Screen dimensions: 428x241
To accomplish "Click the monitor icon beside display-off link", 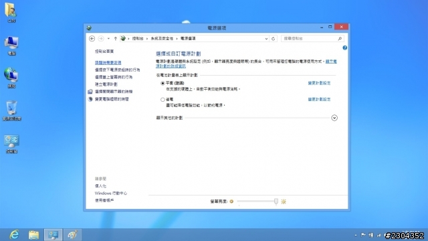I will click(x=90, y=92).
